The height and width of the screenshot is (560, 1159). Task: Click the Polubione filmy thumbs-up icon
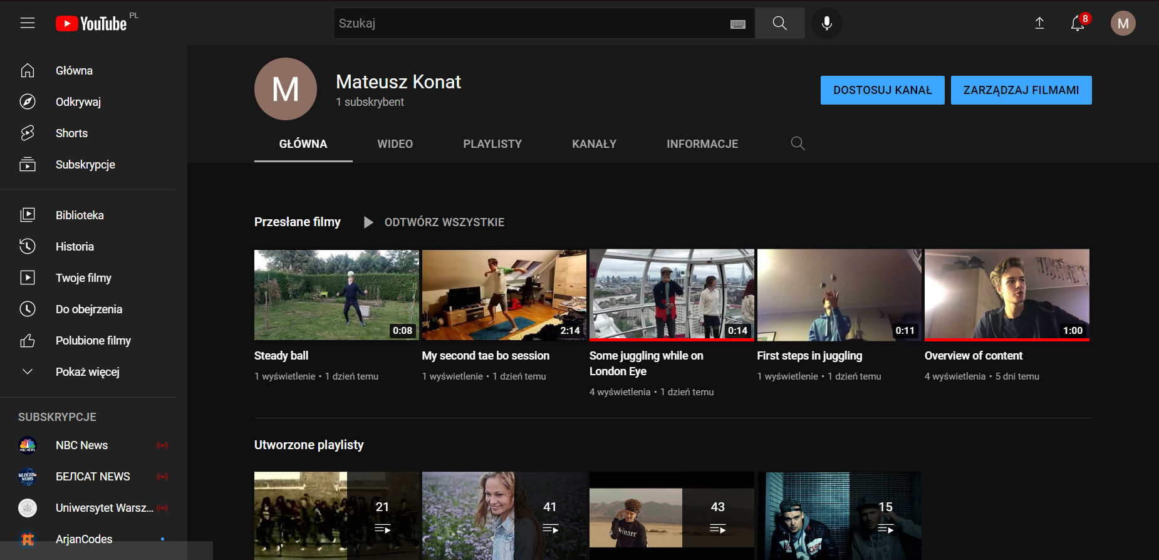coord(28,340)
